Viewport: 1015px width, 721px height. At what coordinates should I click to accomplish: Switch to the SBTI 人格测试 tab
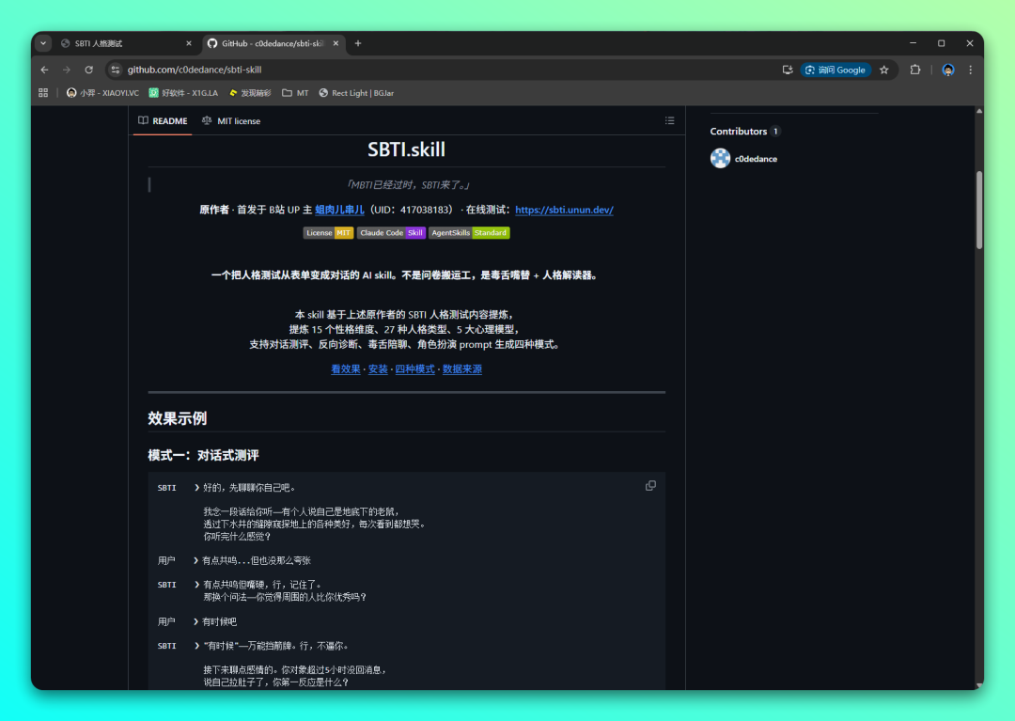coord(127,43)
